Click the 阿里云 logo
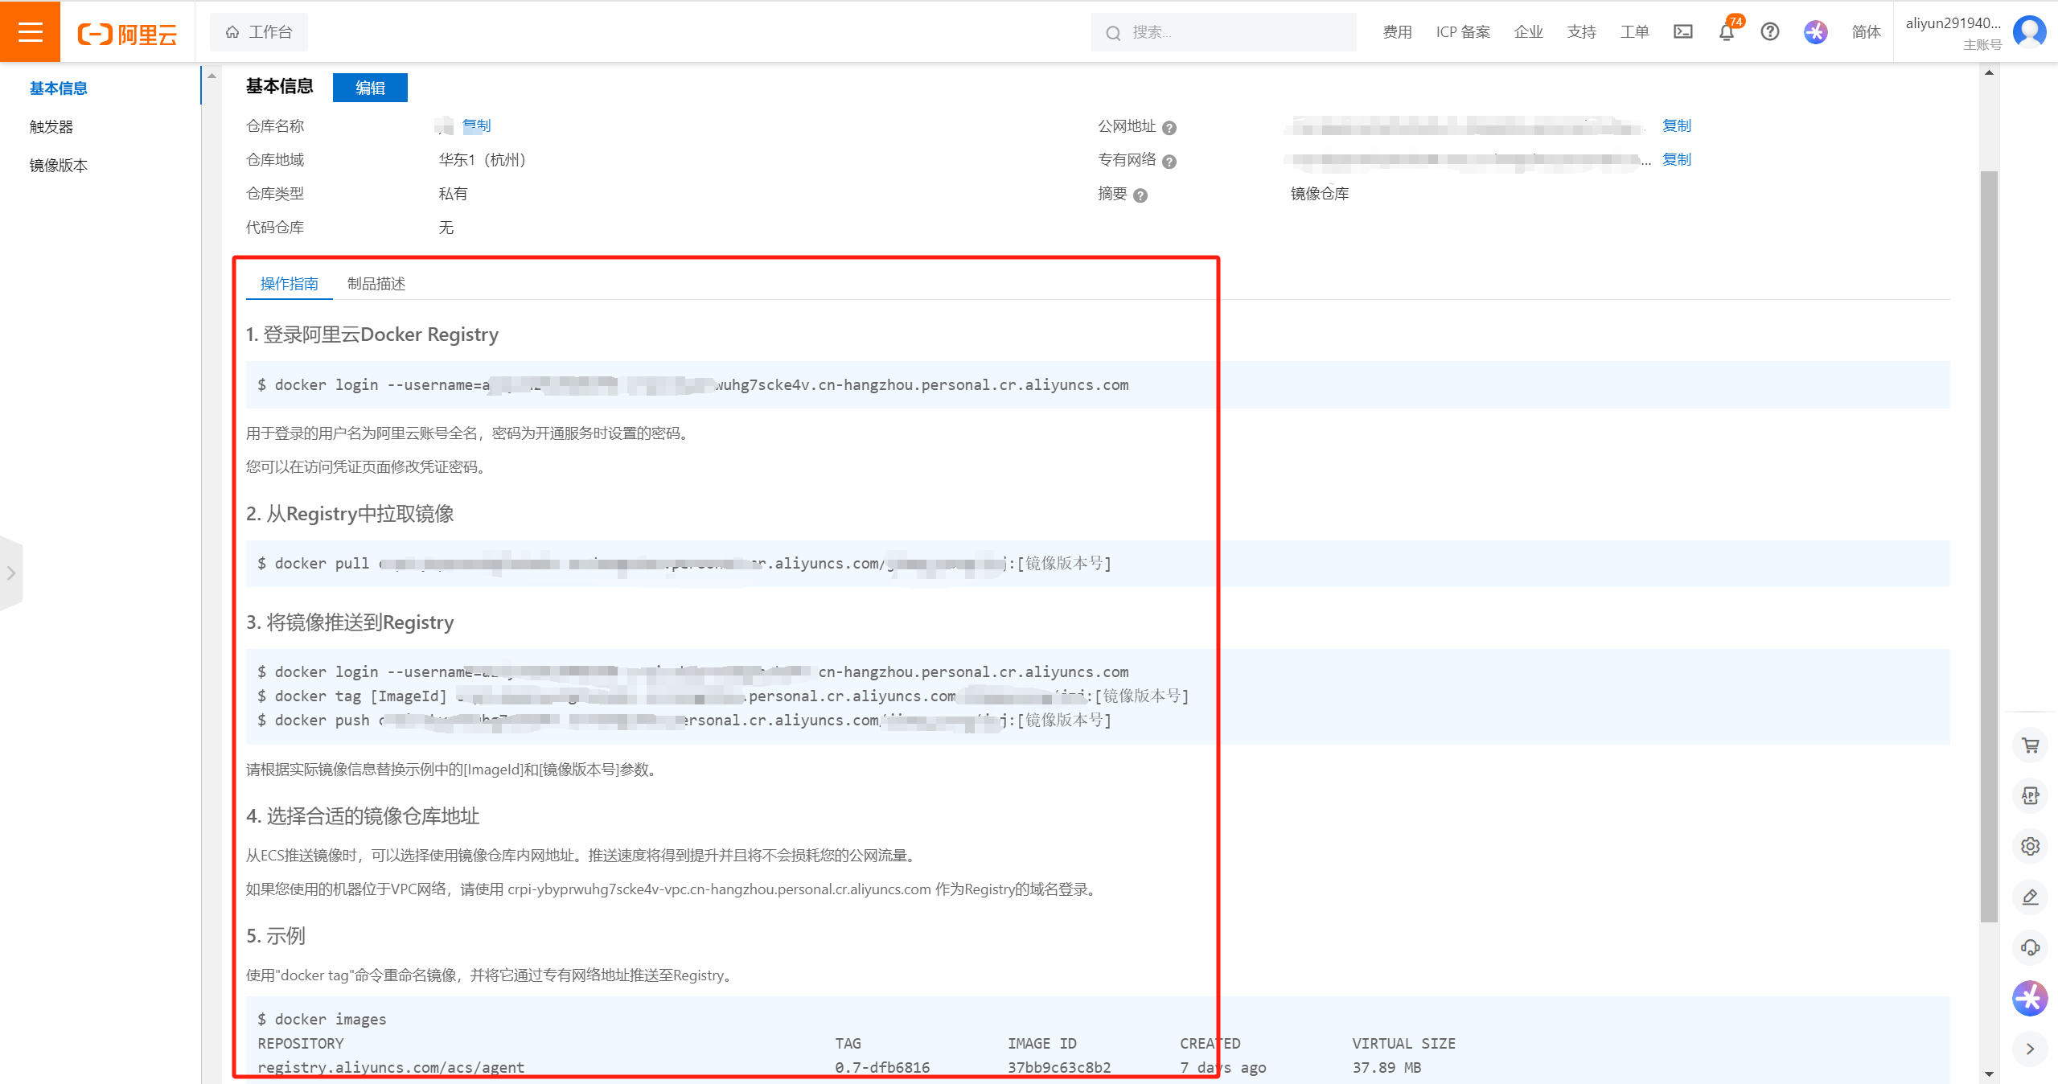The width and height of the screenshot is (2058, 1084). coord(127,34)
